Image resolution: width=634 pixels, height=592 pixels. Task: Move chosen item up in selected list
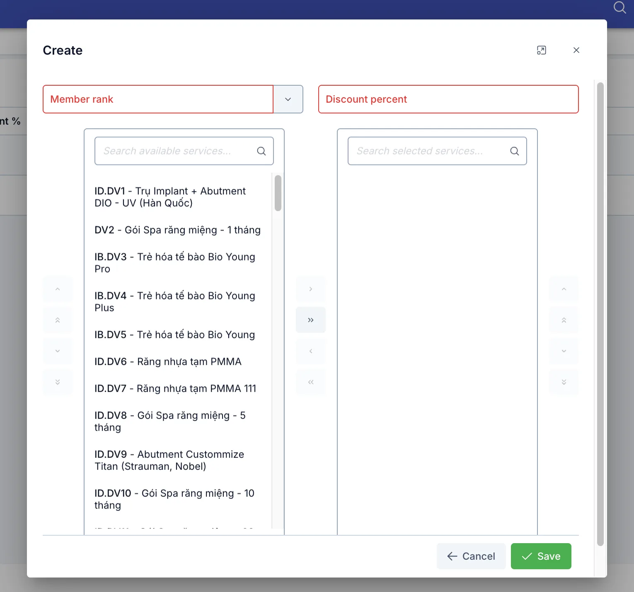(x=564, y=289)
